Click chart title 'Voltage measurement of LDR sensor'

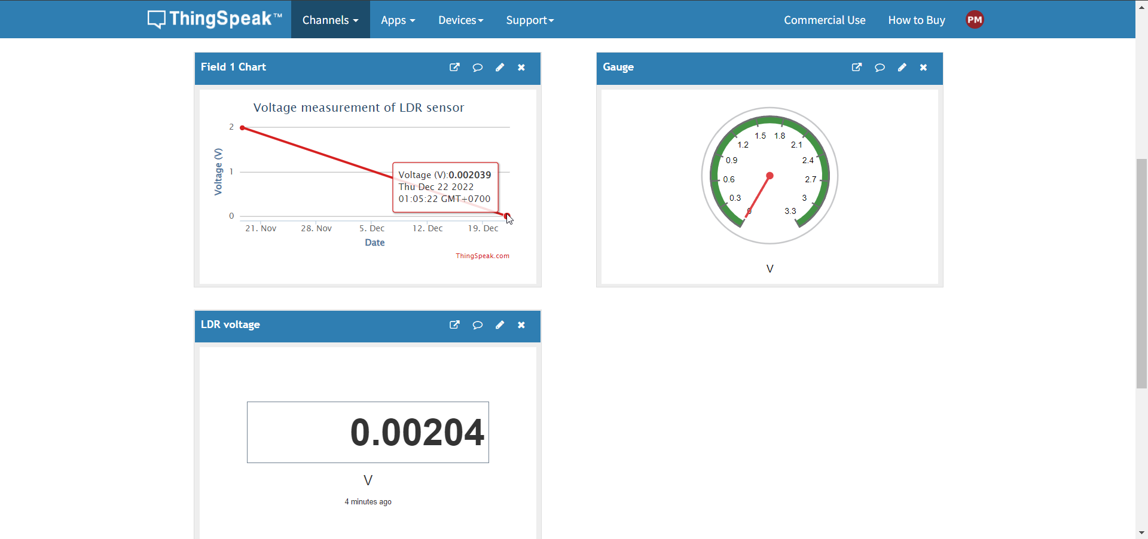point(359,108)
